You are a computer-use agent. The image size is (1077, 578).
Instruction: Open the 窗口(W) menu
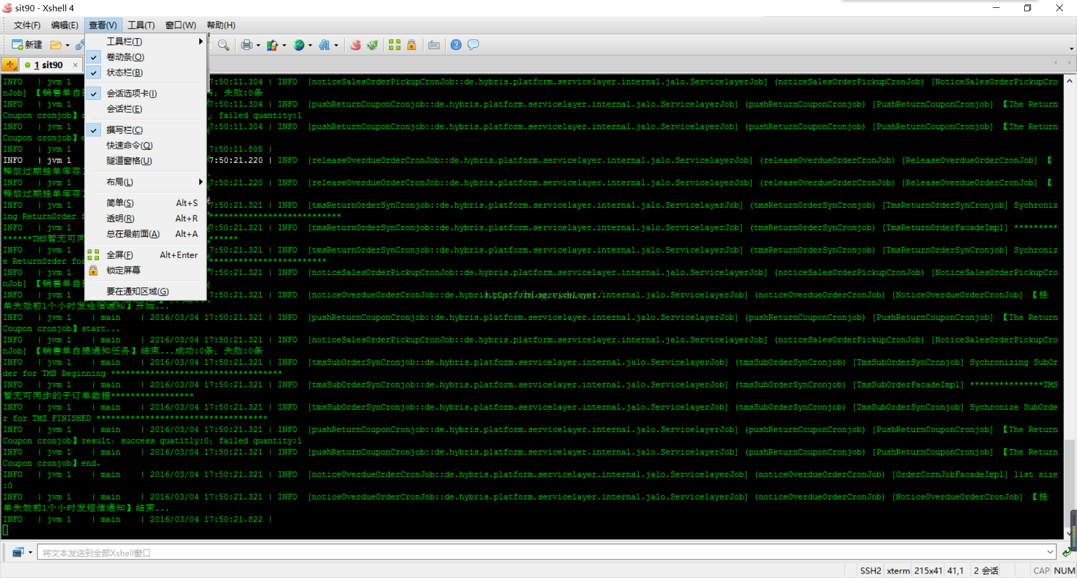point(181,25)
